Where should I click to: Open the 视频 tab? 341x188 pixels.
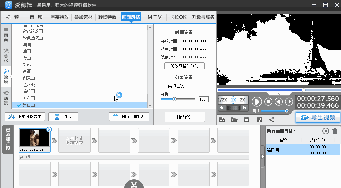click(12, 17)
